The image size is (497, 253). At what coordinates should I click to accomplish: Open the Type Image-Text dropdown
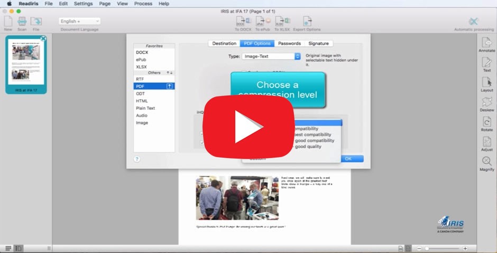pyautogui.click(x=271, y=56)
